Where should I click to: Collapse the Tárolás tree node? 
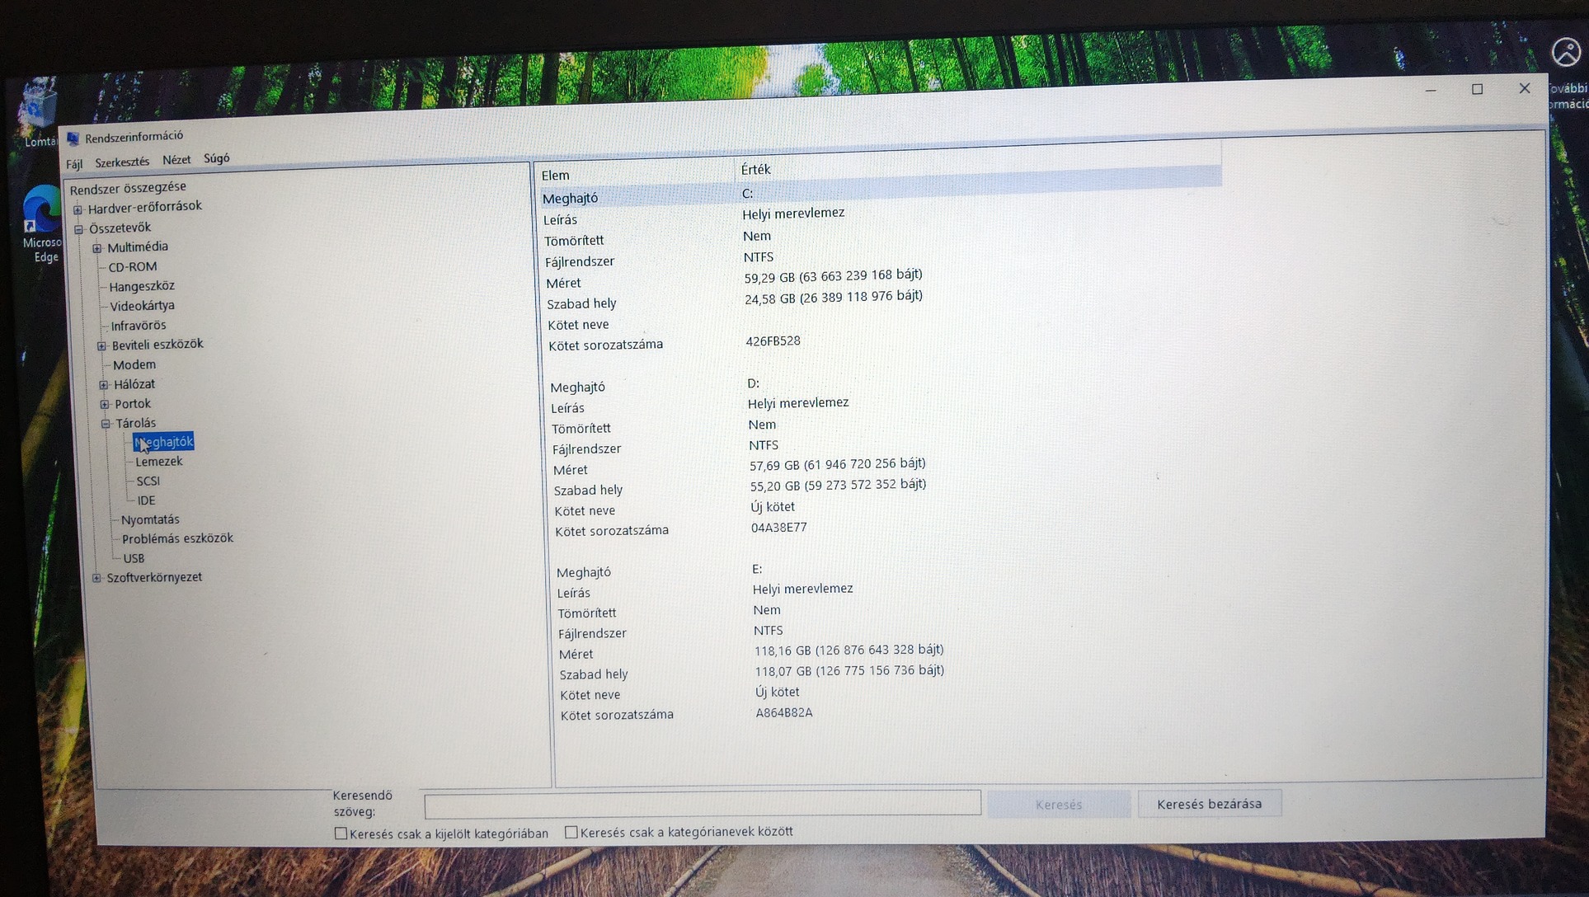(106, 424)
